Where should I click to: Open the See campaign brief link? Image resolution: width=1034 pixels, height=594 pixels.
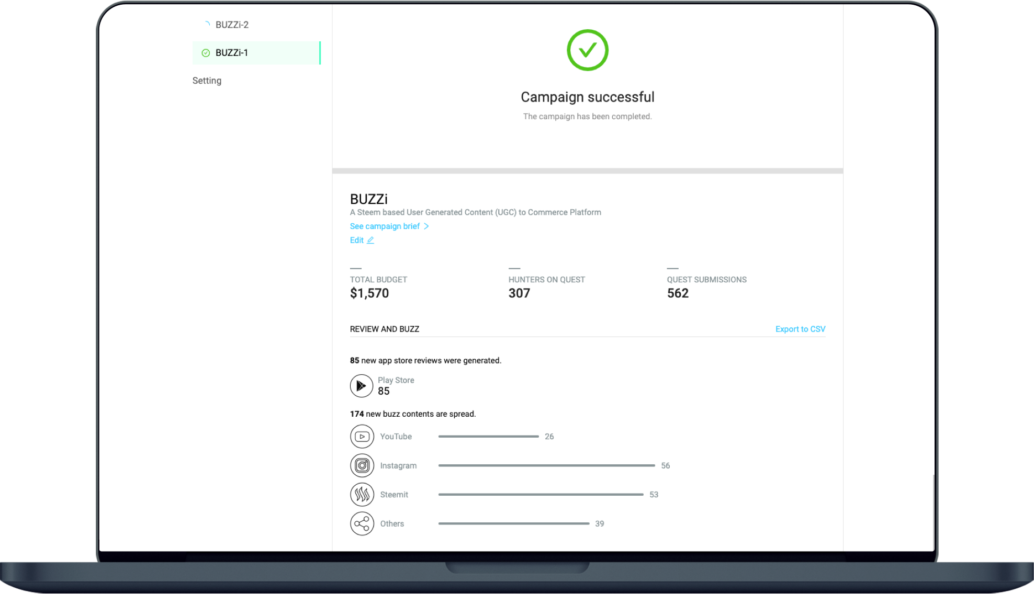tap(385, 226)
